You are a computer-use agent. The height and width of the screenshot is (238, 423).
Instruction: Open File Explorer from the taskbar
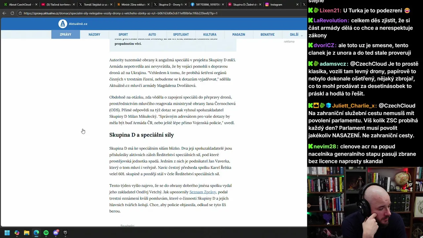(26, 233)
